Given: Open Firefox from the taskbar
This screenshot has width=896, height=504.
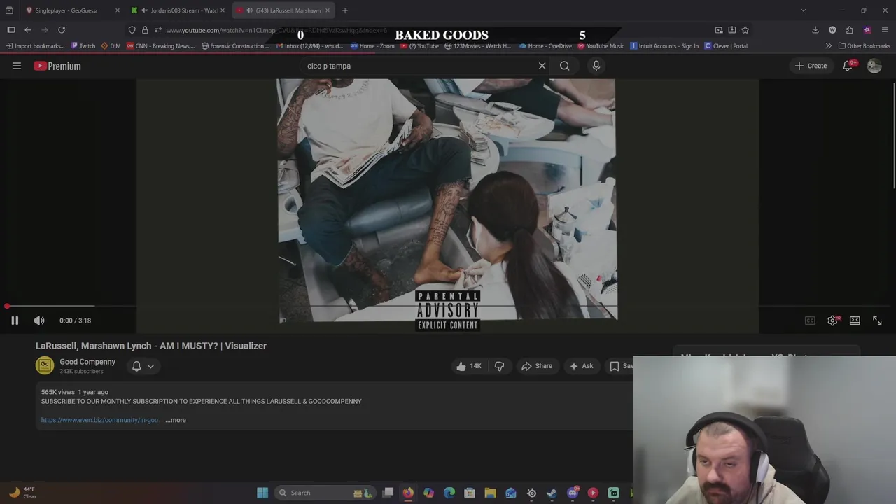Looking at the screenshot, I should [x=408, y=493].
